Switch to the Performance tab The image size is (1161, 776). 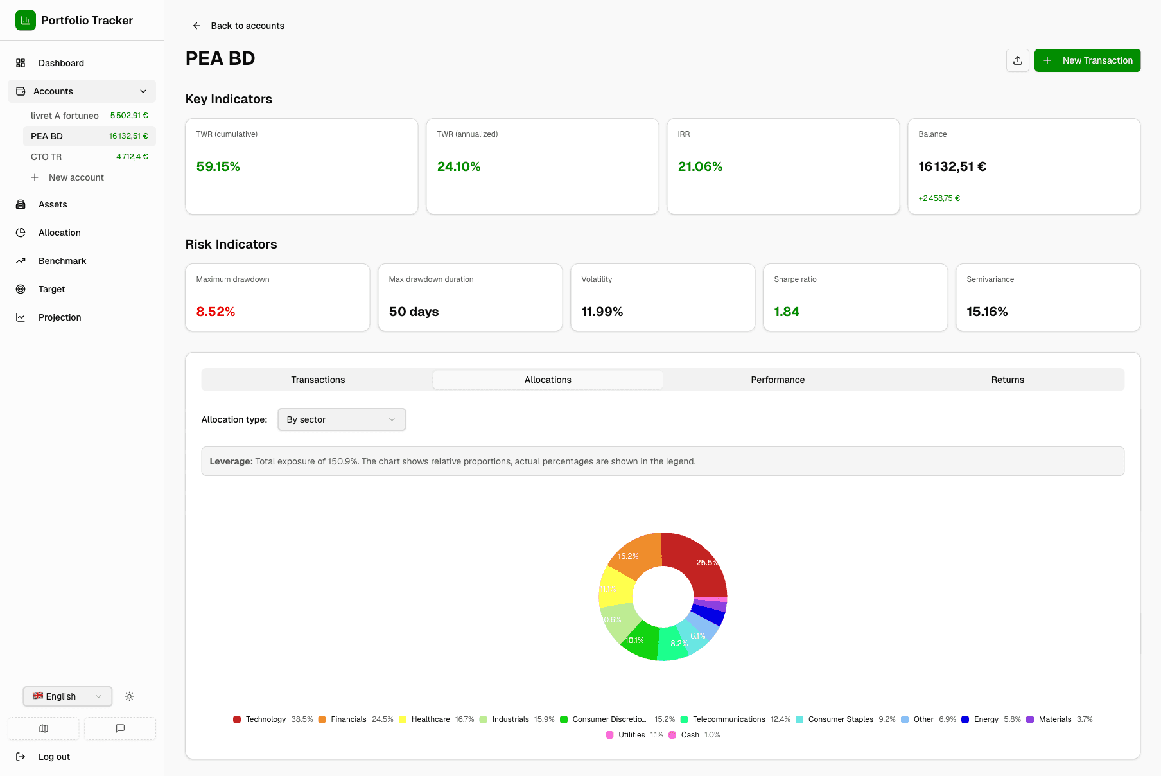(x=777, y=380)
